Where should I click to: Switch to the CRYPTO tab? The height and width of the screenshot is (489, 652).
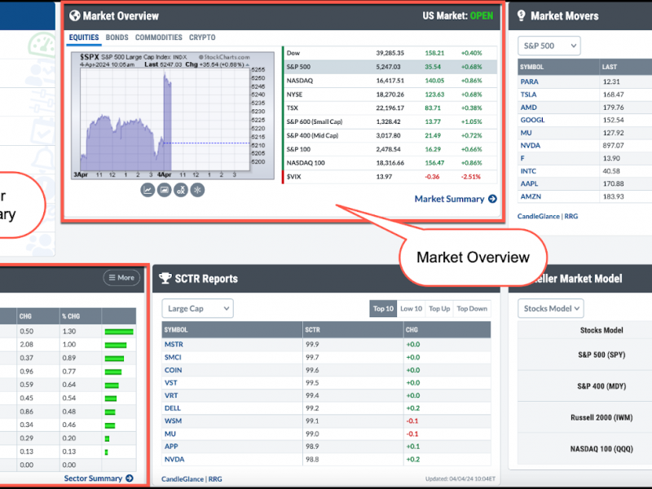[x=202, y=37]
